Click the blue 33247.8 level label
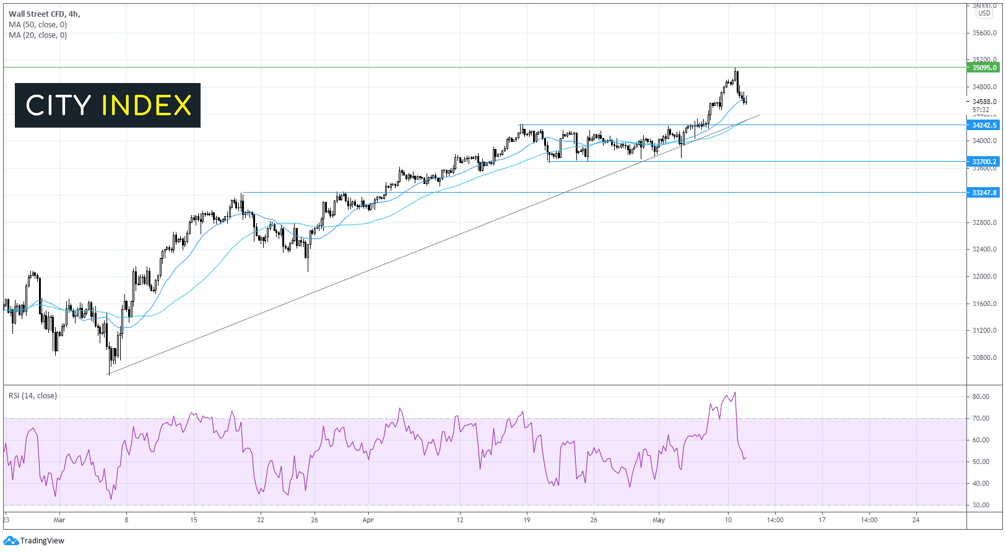 (x=984, y=193)
